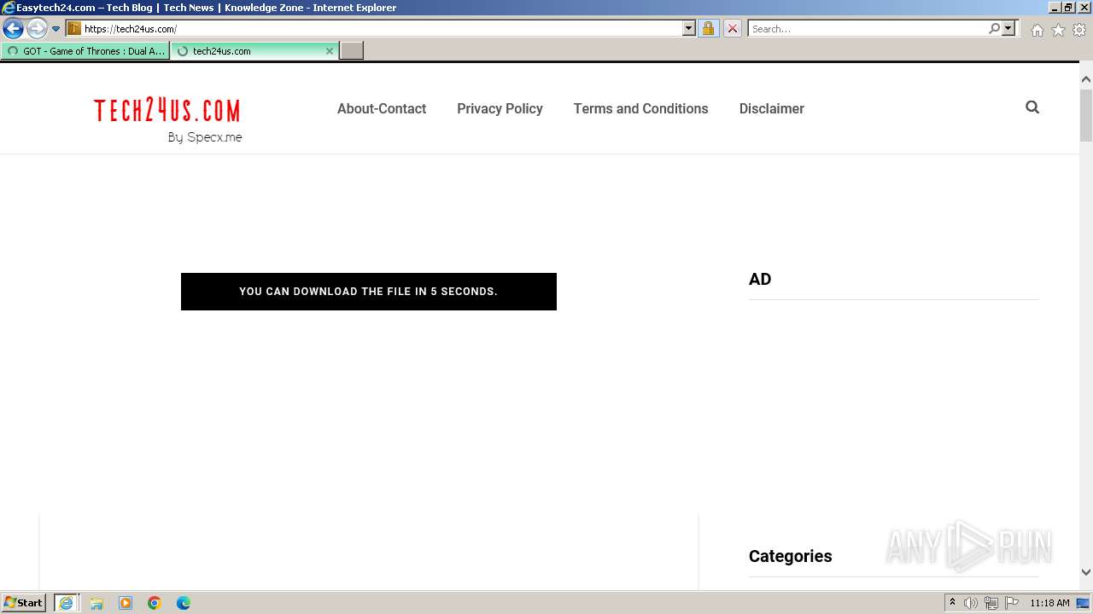
Task: Click the website search magnifier icon
Action: click(1032, 107)
